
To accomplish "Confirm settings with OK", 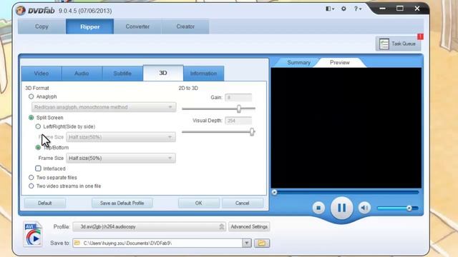I will pos(199,203).
